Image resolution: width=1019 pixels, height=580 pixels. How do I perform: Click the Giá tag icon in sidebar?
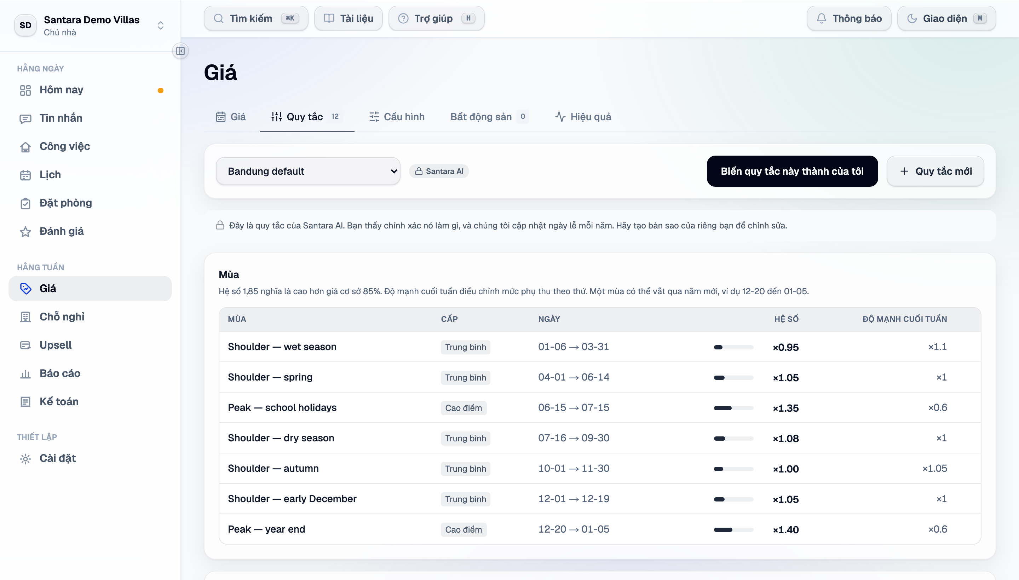coord(25,288)
